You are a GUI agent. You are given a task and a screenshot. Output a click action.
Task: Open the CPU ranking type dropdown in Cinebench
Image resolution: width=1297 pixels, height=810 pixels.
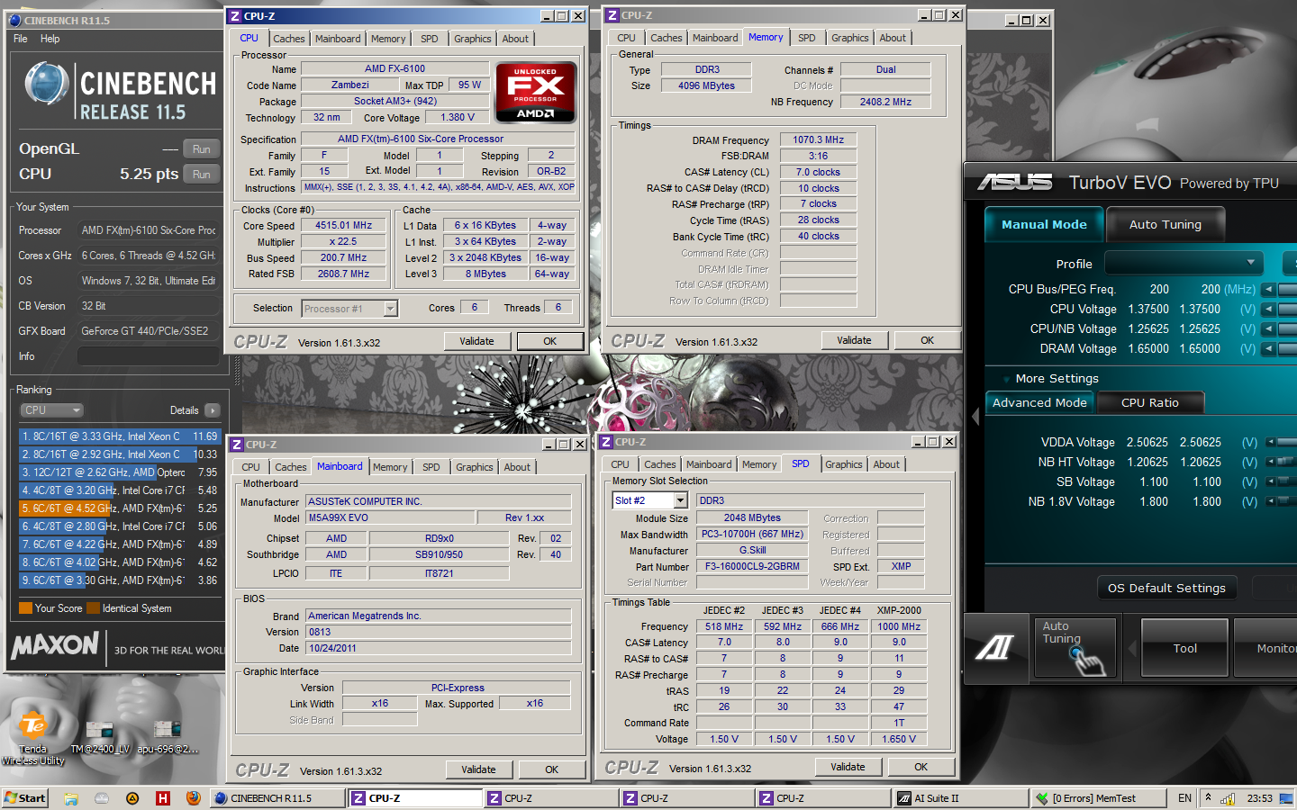51,410
